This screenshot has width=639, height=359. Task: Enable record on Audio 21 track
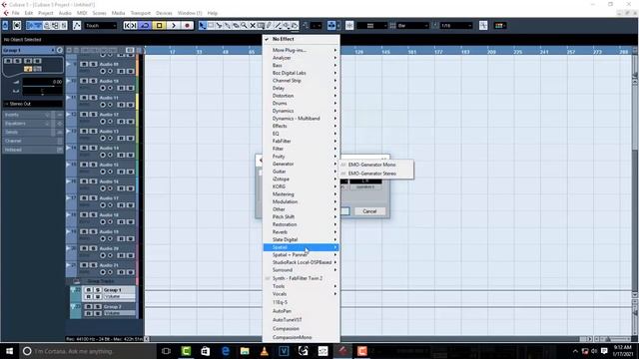(x=103, y=272)
